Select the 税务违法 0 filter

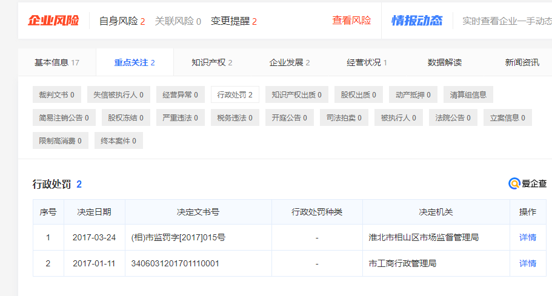[x=235, y=118]
